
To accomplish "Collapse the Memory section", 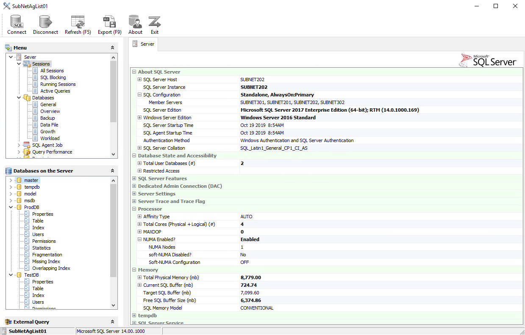I will click(134, 269).
